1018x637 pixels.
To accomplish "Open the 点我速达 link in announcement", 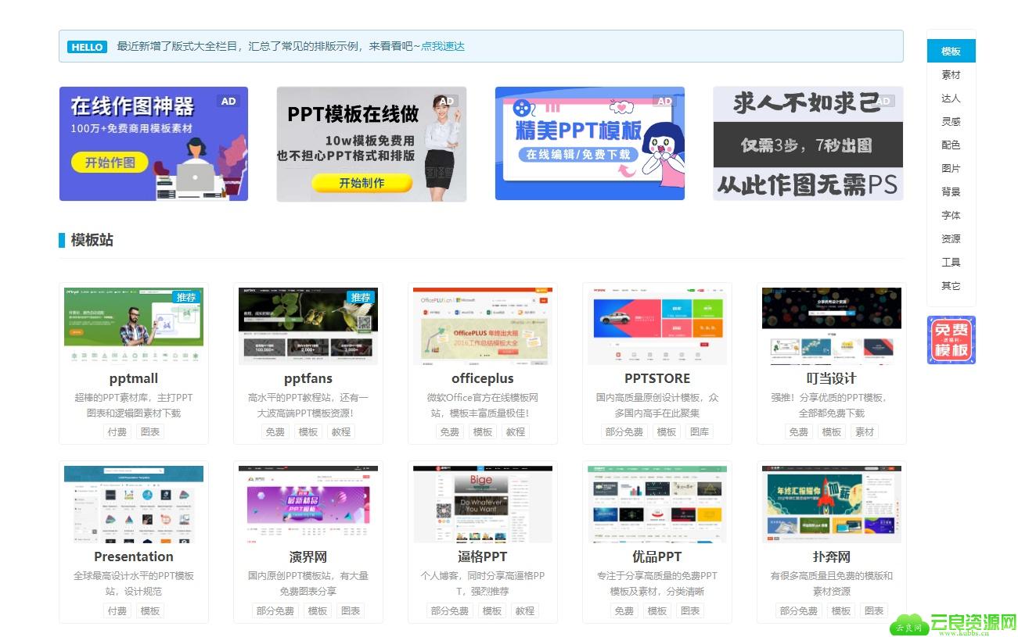I will 443,47.
